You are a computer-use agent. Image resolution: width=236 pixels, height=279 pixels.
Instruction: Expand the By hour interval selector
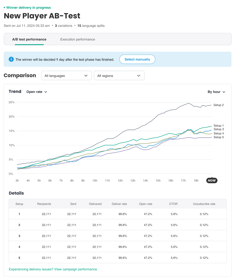[x=216, y=92]
